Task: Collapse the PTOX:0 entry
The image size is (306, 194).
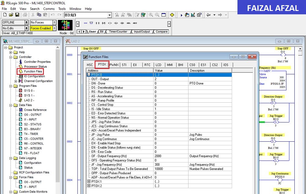Action: 89,75
